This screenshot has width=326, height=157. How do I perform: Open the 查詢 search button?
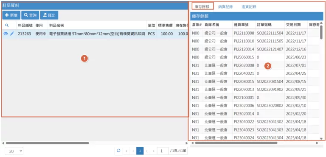pyautogui.click(x=30, y=15)
